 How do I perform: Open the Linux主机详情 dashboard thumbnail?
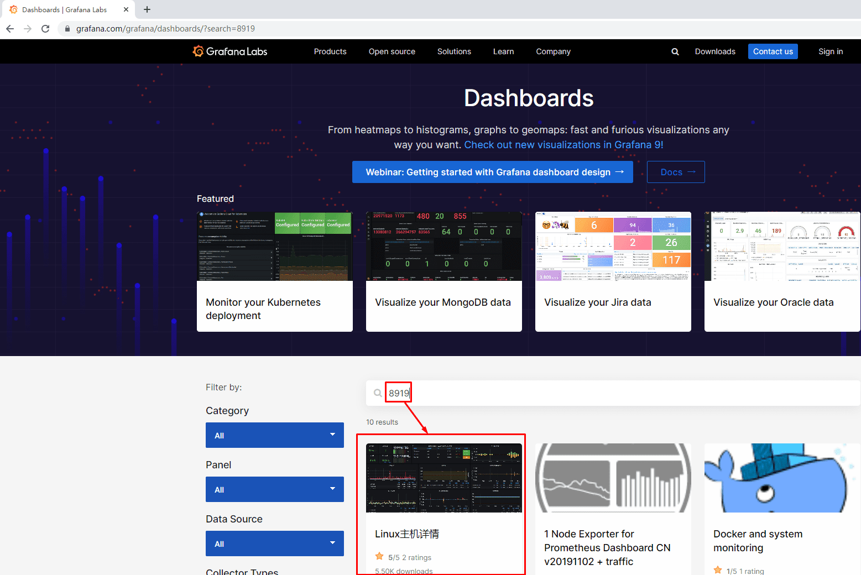pyautogui.click(x=444, y=478)
